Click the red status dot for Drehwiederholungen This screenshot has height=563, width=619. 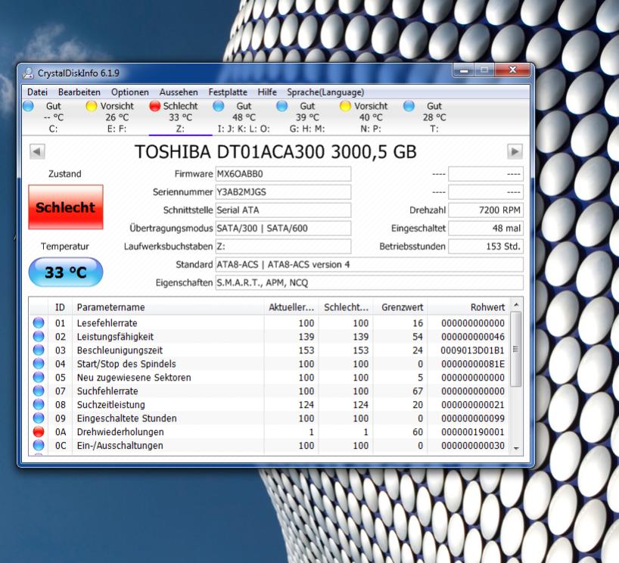39,431
